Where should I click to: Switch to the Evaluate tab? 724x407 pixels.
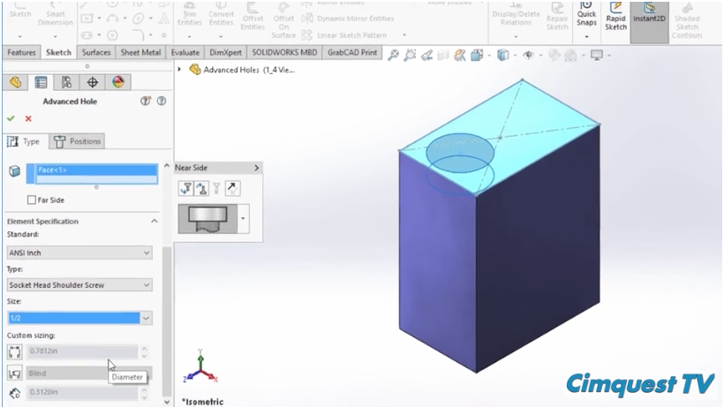click(x=185, y=53)
